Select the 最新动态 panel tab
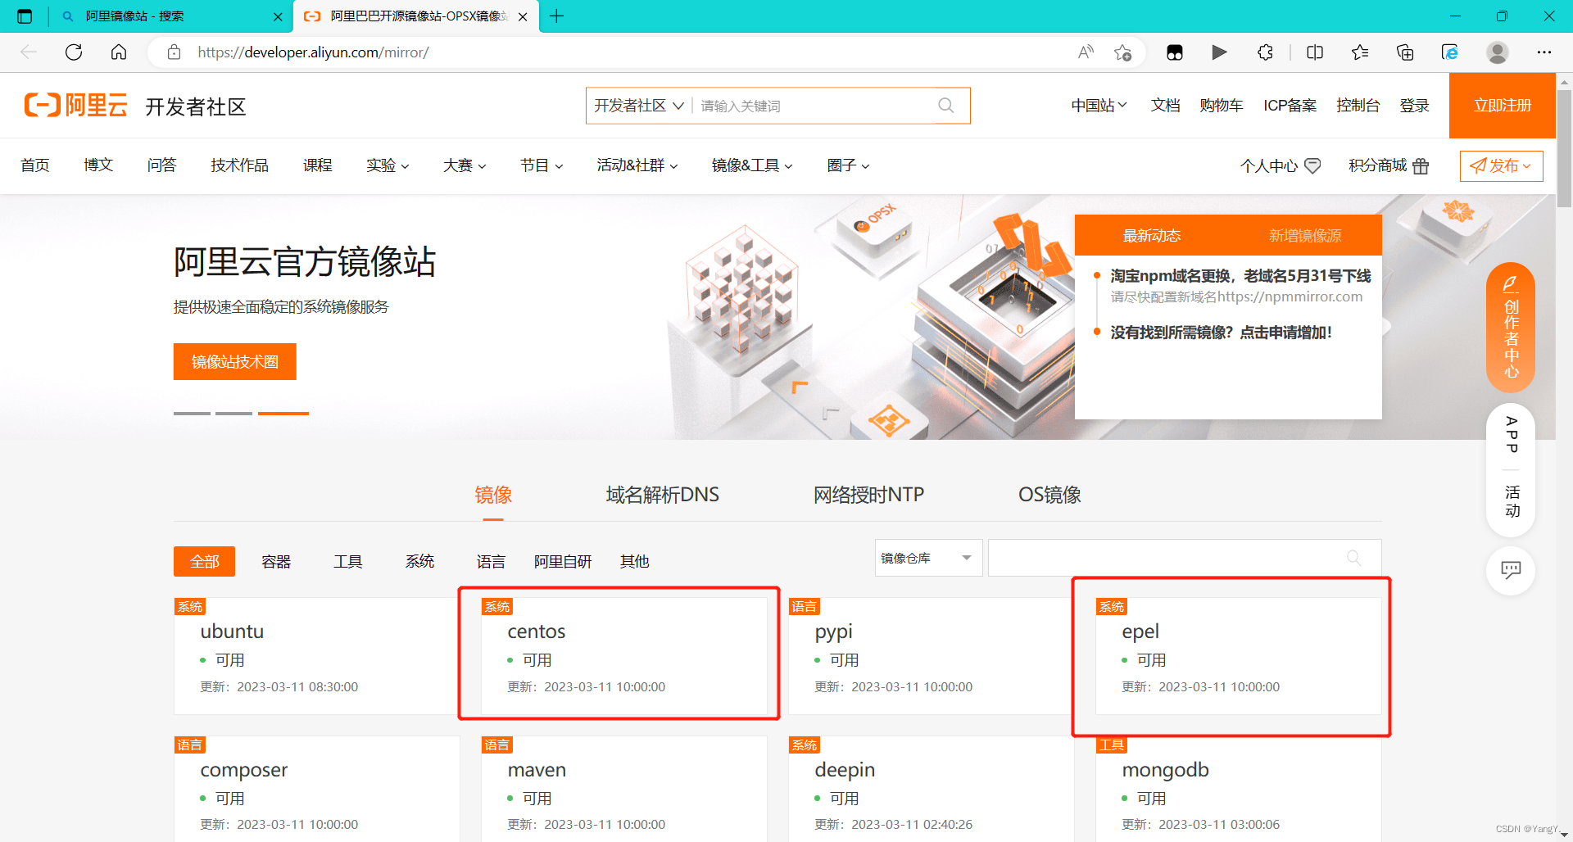 tap(1151, 236)
